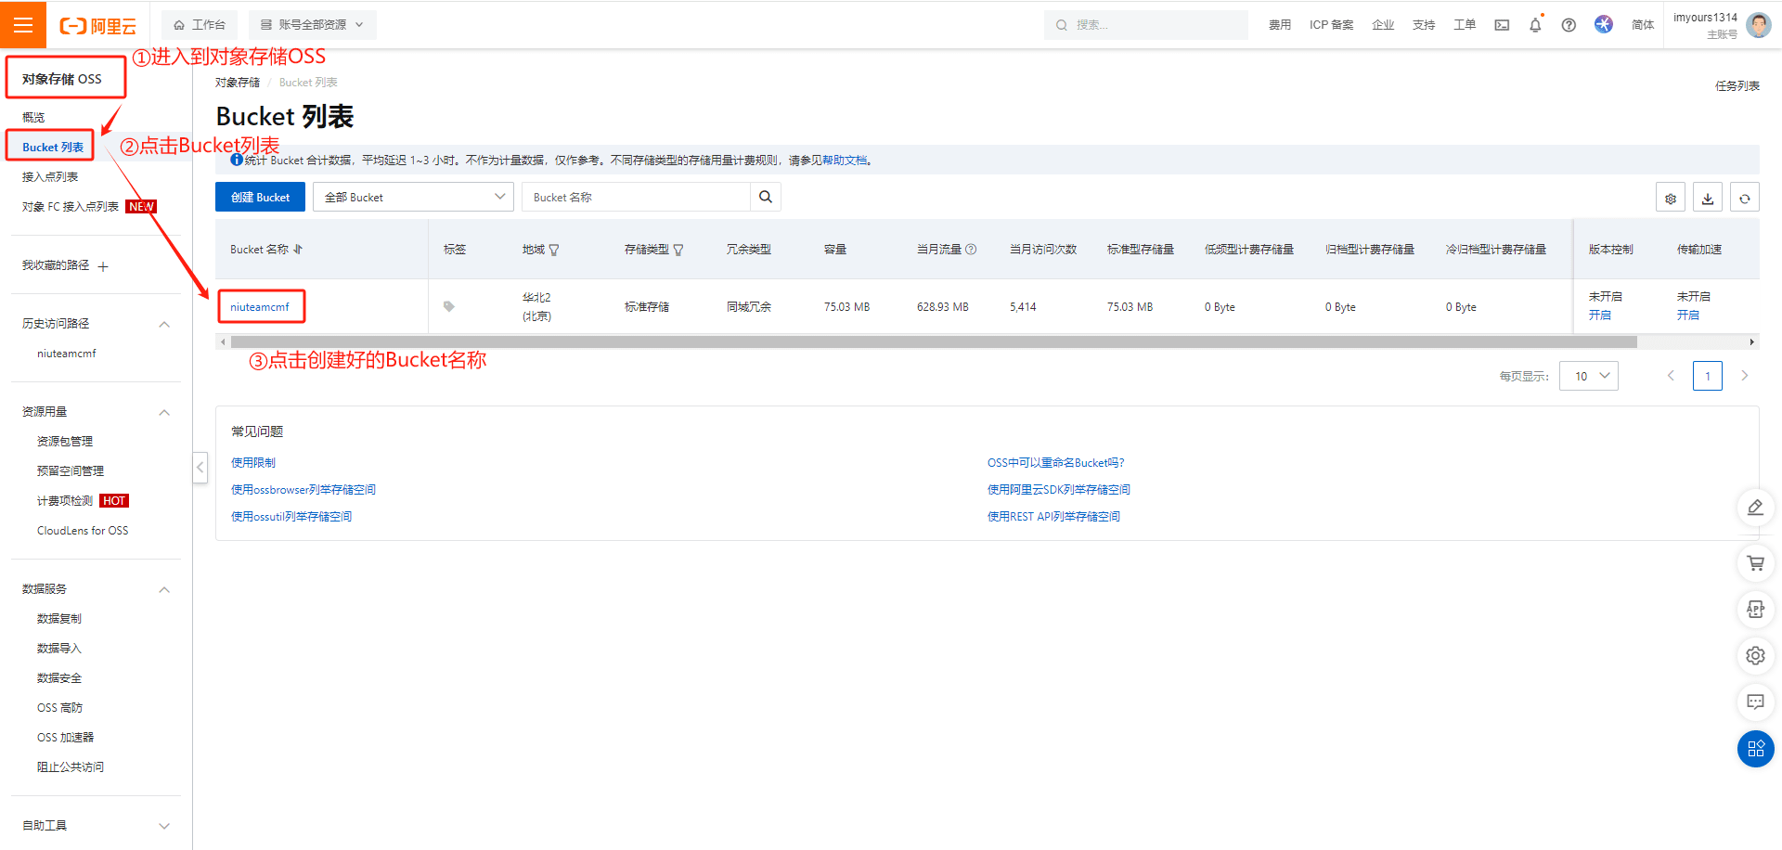The width and height of the screenshot is (1782, 850).
Task: Refresh the bucket list
Action: point(1745,198)
